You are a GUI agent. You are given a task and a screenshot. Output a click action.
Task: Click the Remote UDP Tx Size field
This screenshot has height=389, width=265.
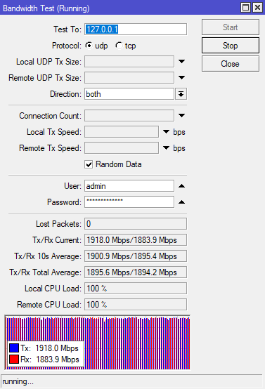129,78
